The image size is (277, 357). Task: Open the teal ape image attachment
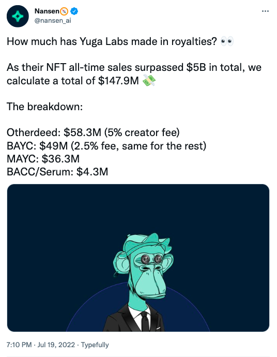pyautogui.click(x=138, y=258)
